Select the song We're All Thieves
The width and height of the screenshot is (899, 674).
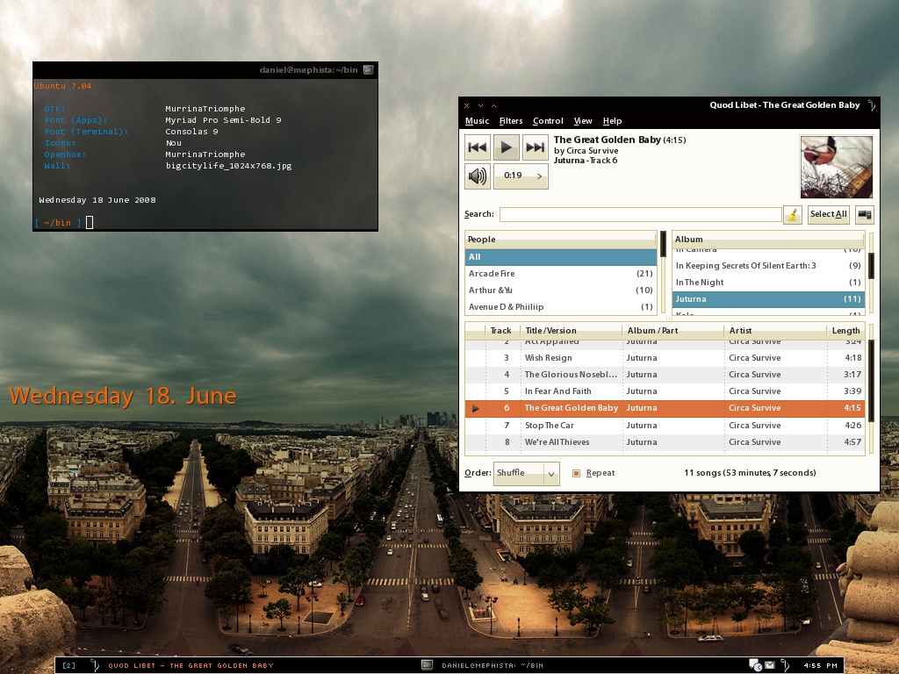(x=665, y=442)
